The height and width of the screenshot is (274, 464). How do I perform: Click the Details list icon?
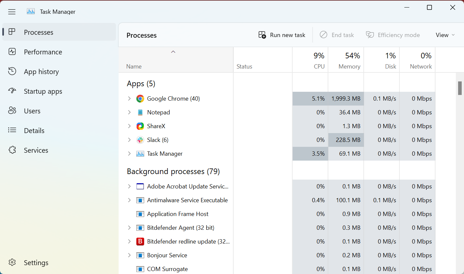tap(12, 130)
